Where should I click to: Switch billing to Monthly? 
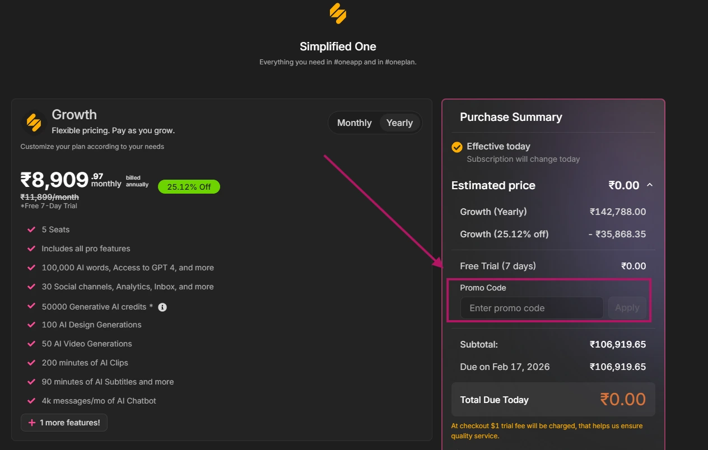354,122
